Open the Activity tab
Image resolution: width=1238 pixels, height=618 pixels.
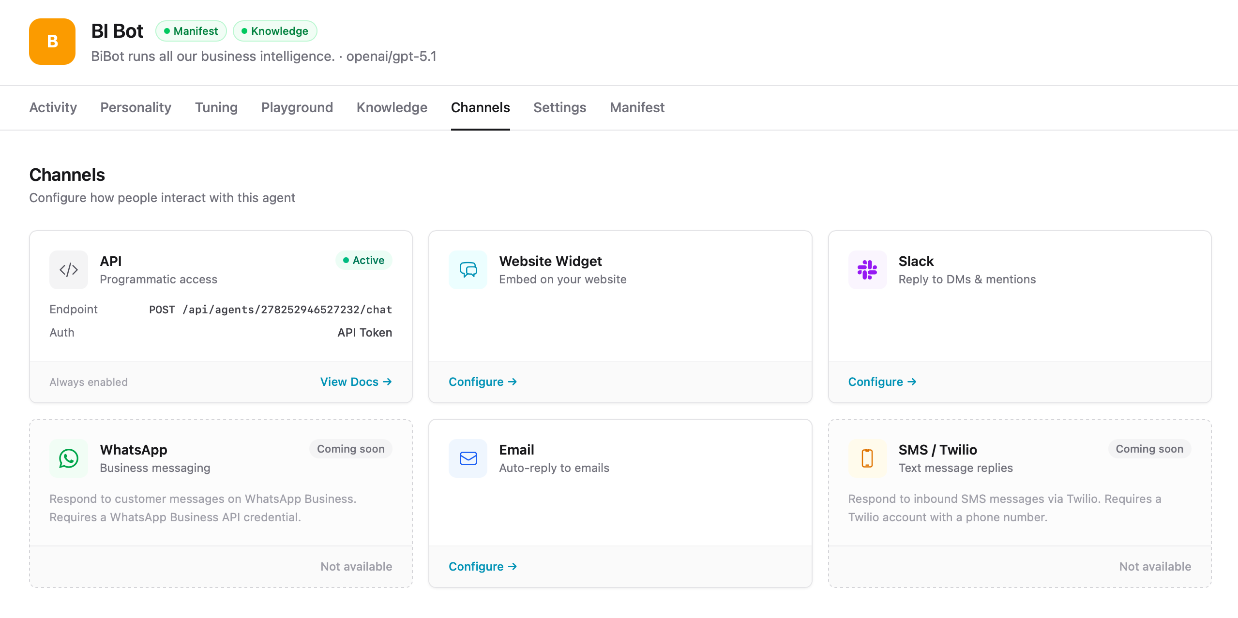click(53, 107)
